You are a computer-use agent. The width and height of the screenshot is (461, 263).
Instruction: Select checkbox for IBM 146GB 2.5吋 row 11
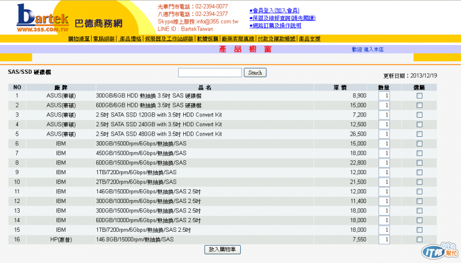click(x=420, y=191)
